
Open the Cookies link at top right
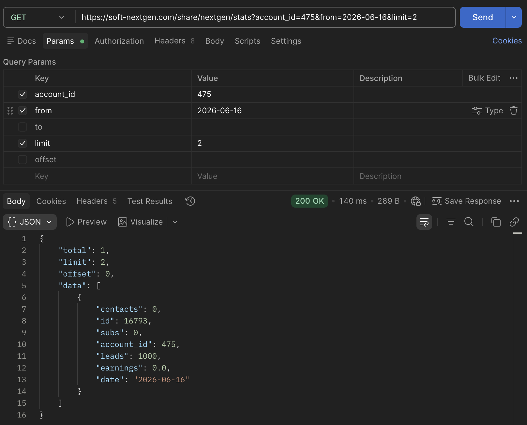pos(507,41)
